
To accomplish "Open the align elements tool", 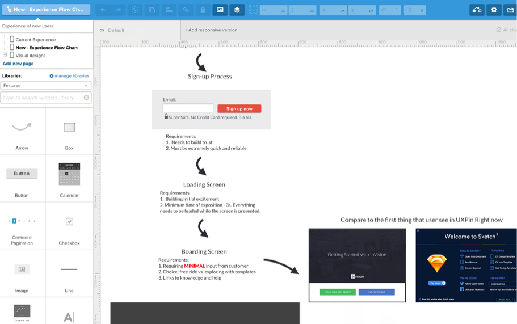I will click(x=169, y=10).
